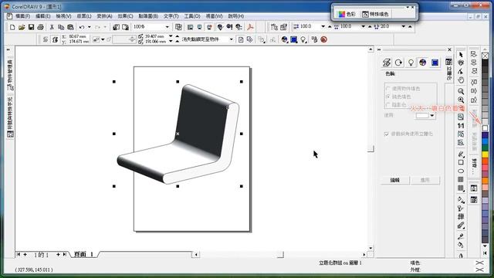Pick the yellow swatch in color palette

coord(486,154)
